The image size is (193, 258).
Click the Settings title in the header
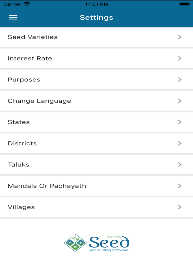[96, 17]
